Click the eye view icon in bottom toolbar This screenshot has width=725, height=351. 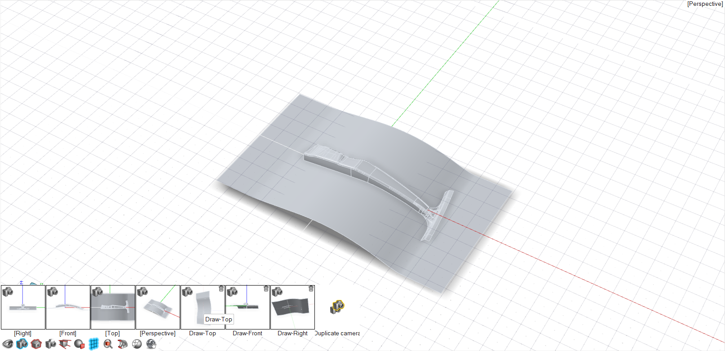[8, 344]
